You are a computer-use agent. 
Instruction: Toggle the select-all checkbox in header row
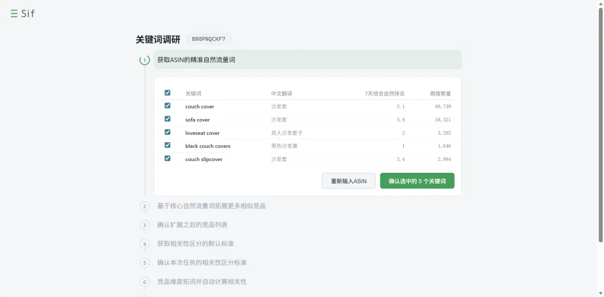[x=168, y=93]
